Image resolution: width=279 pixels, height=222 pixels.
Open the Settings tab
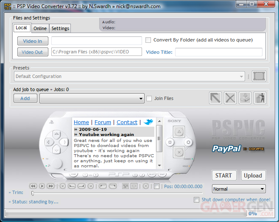coord(60,28)
